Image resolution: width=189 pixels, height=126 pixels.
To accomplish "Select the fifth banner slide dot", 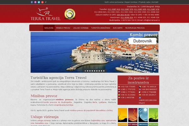I will coord(94,71).
